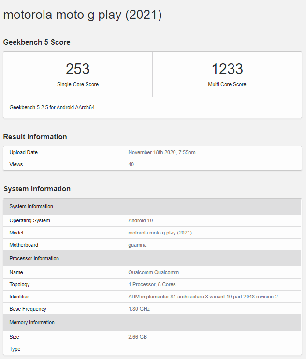Select the motherboard value guamna
This screenshot has width=306, height=359.
[x=137, y=245]
